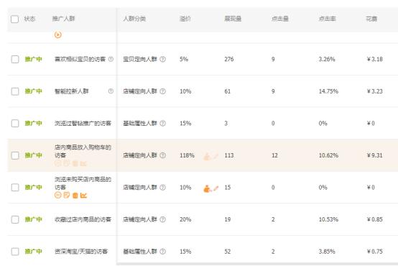This screenshot has height=266, width=398.
Task: Click the audience name 智能拉新人群
Action: tap(72, 91)
